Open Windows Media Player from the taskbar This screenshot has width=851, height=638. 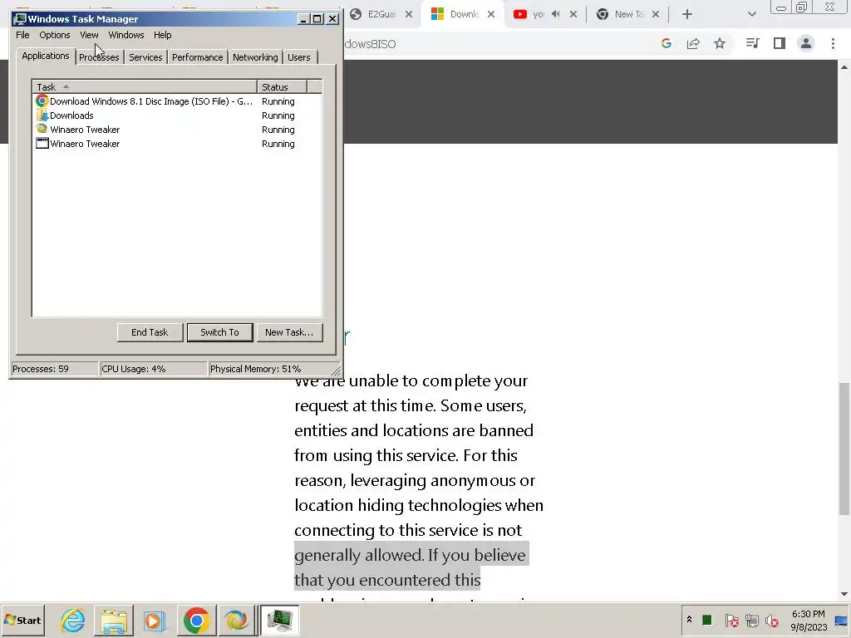[154, 620]
